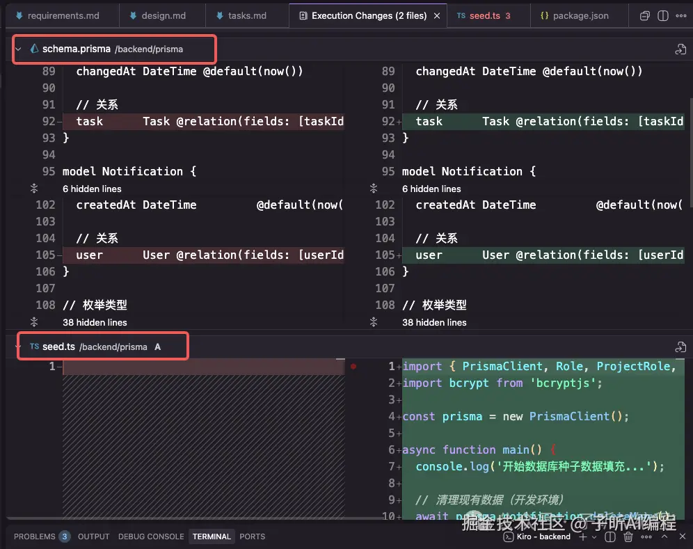This screenshot has height=549, width=693.
Task: Split the terminal panel
Action: [610, 536]
